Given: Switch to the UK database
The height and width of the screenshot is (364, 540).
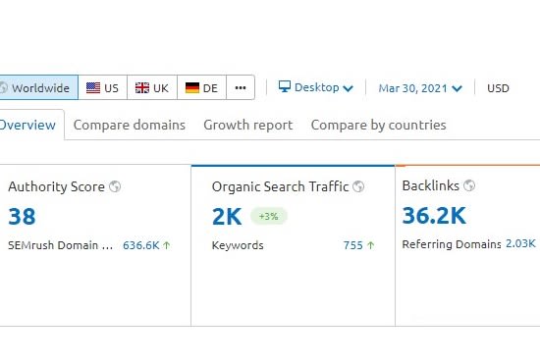Looking at the screenshot, I should coord(152,87).
